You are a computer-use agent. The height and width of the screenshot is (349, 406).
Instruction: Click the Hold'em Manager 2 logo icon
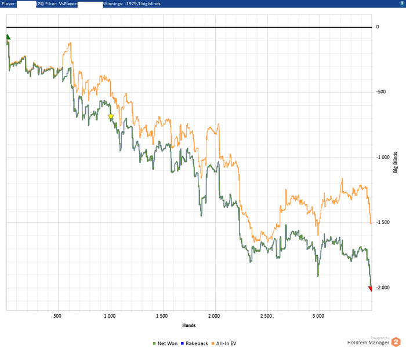pyautogui.click(x=396, y=342)
